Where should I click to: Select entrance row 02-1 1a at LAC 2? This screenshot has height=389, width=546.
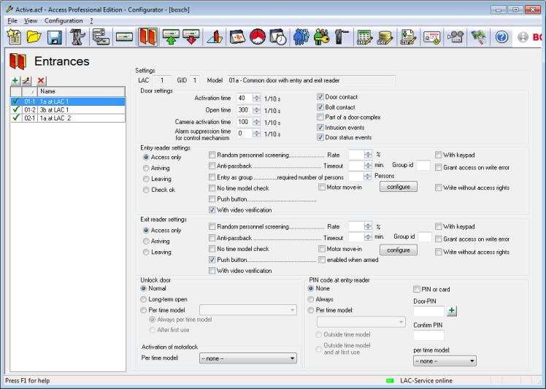pyautogui.click(x=68, y=118)
